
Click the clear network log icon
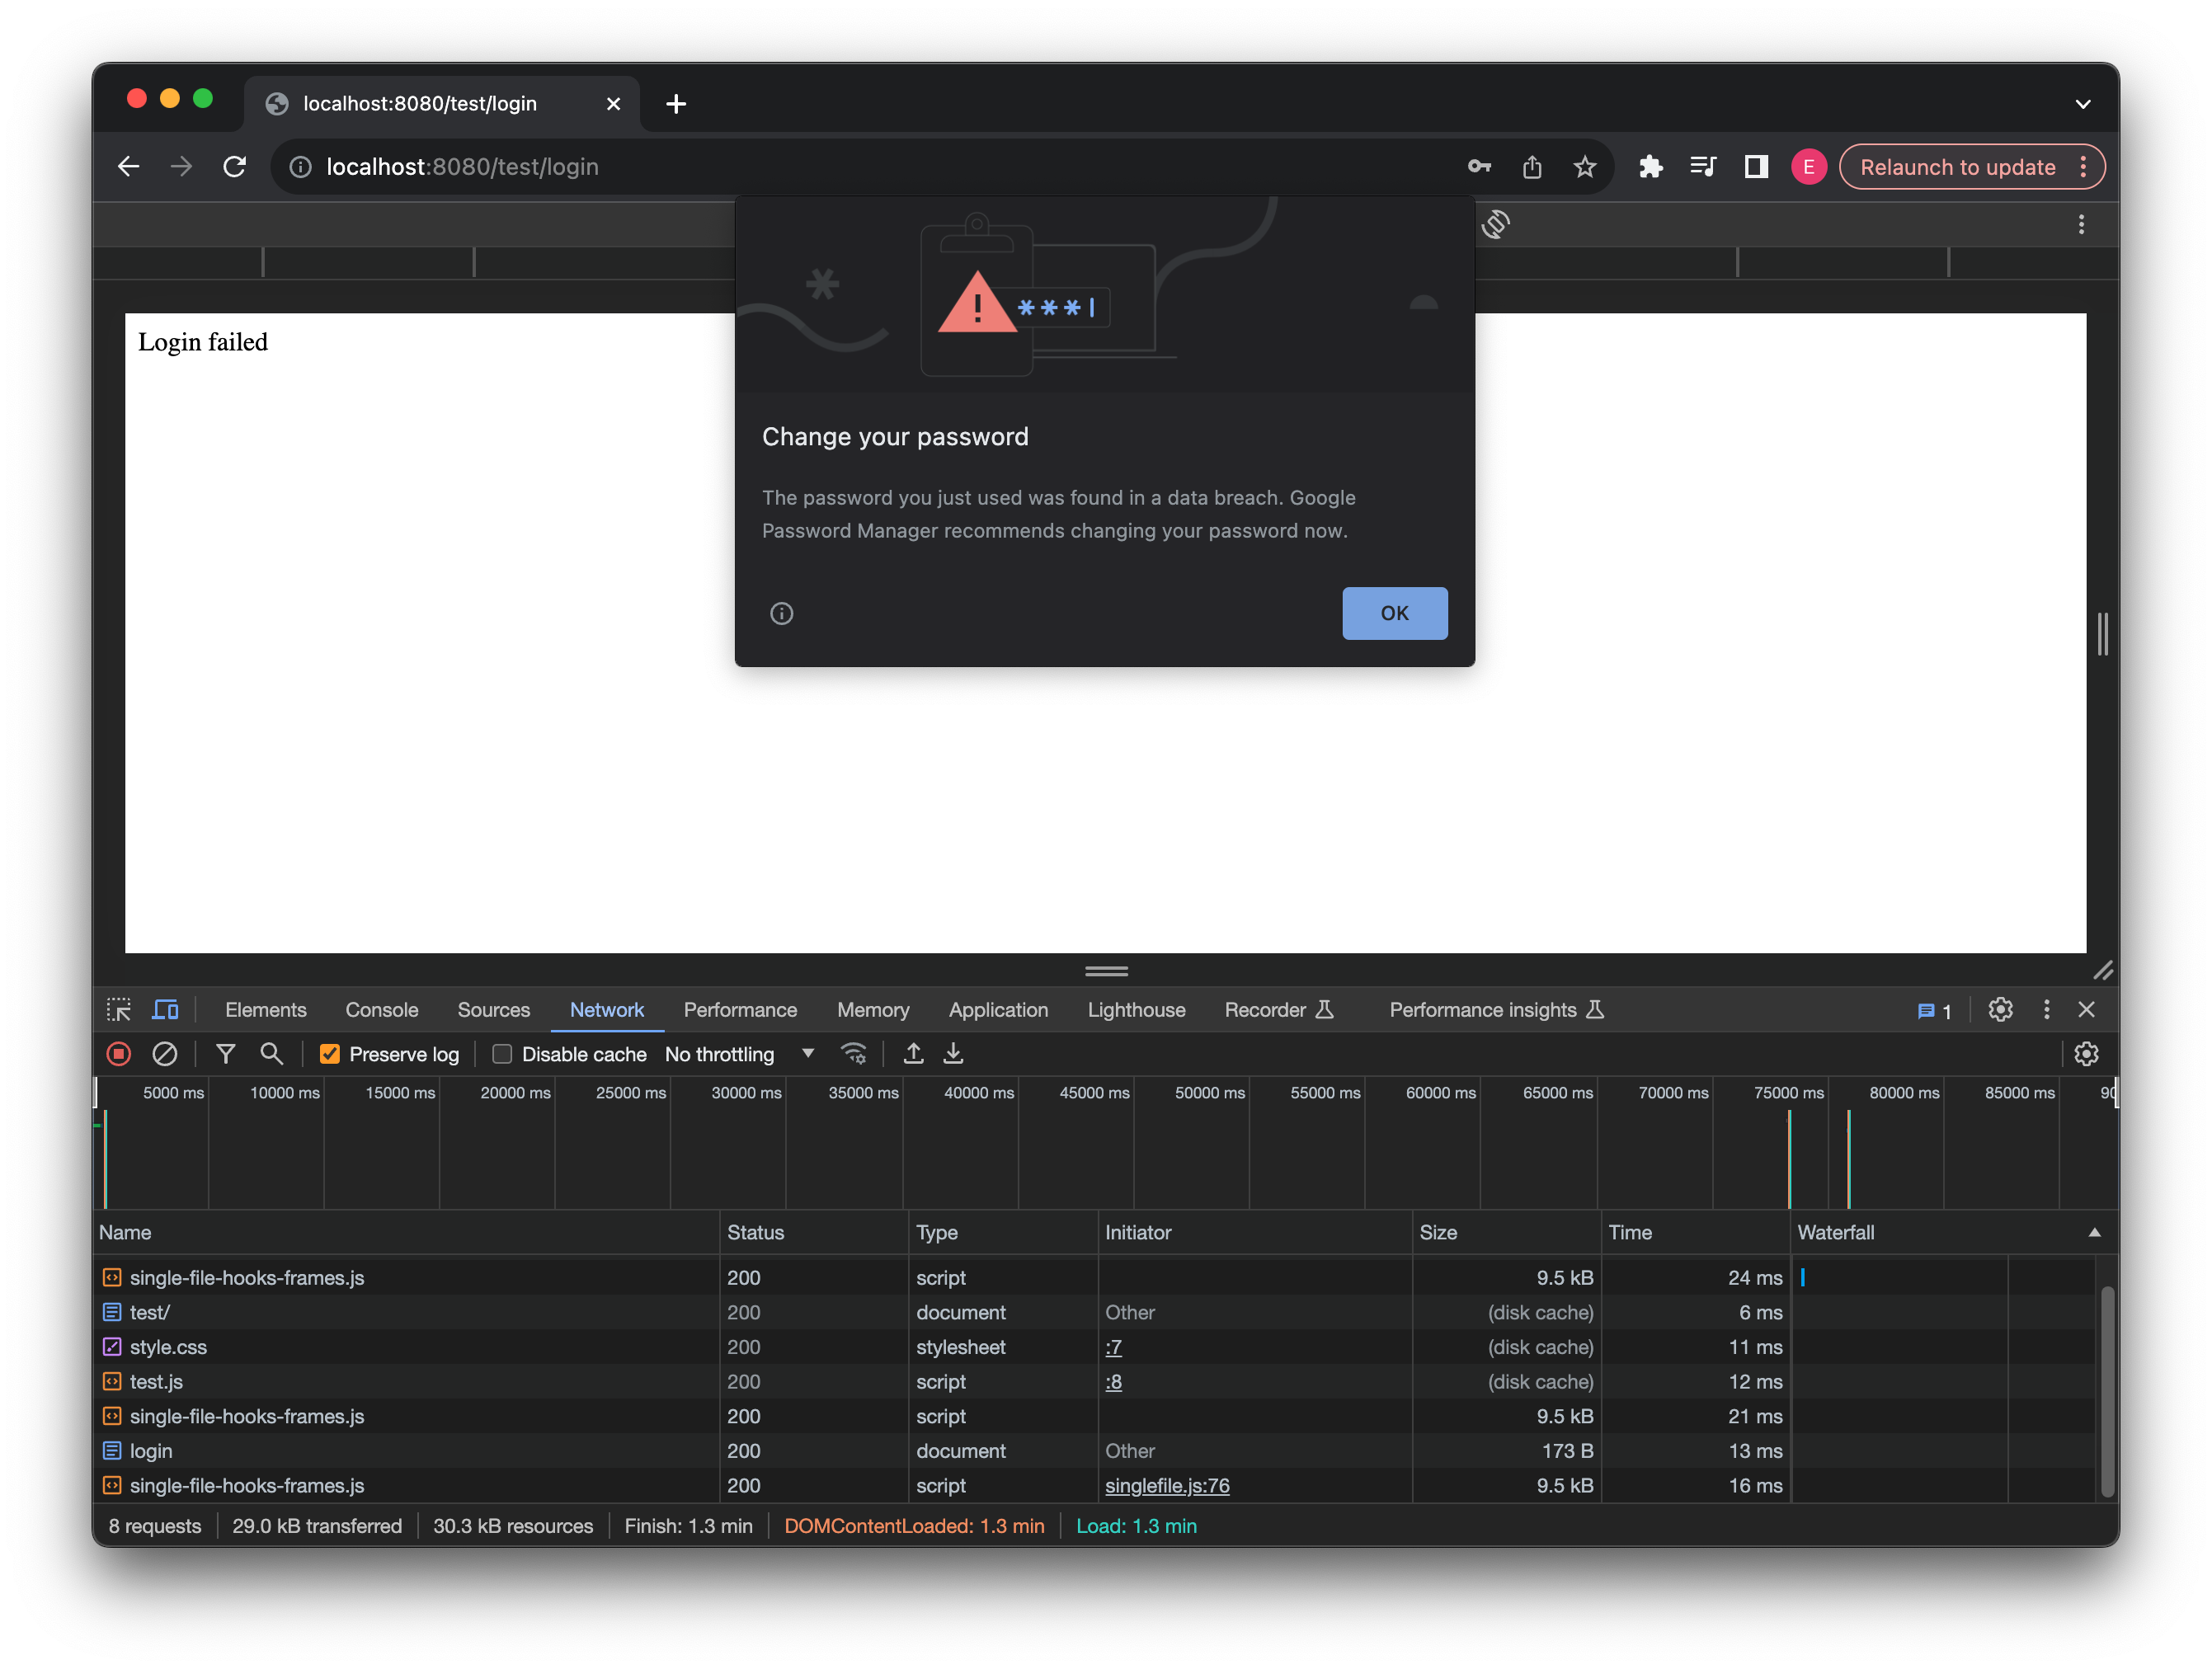pyautogui.click(x=162, y=1054)
